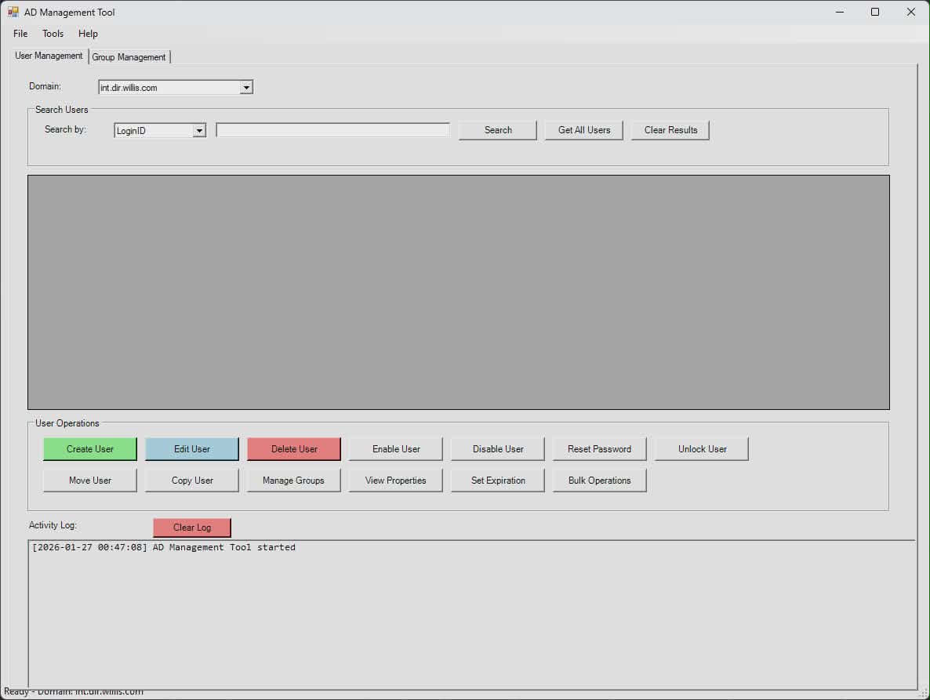Clear the search results
Screen dimensions: 930x700
click(670, 130)
